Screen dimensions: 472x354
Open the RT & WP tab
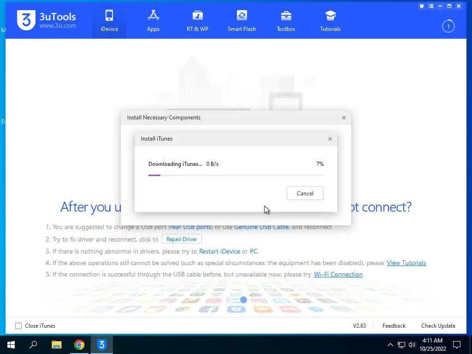pos(197,20)
